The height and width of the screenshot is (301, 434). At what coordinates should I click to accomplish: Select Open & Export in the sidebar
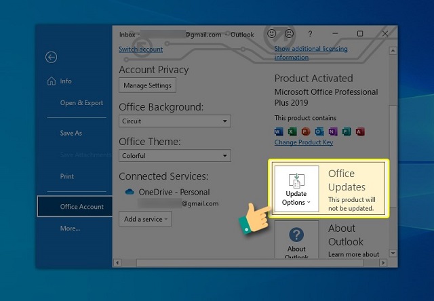tap(81, 102)
